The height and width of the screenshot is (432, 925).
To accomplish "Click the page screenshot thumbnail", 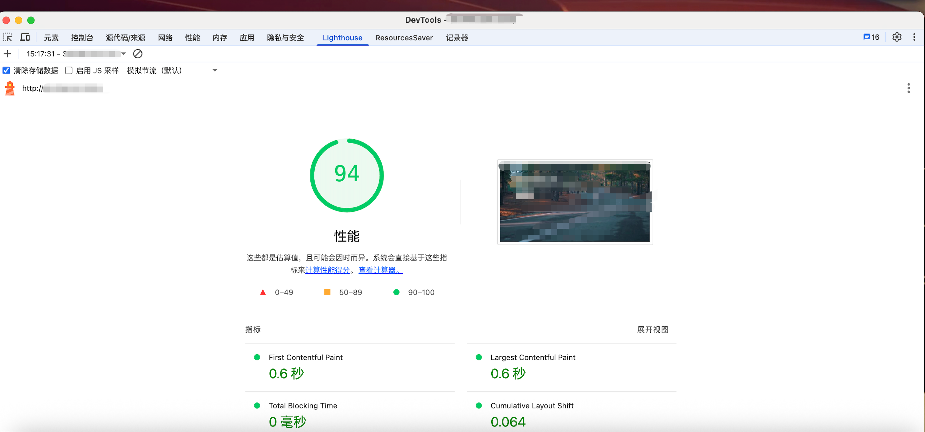I will point(575,202).
